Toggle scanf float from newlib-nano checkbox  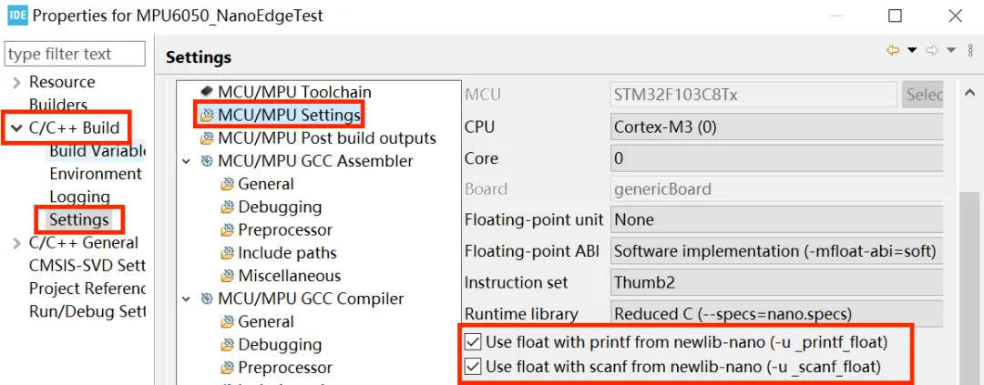coord(473,367)
